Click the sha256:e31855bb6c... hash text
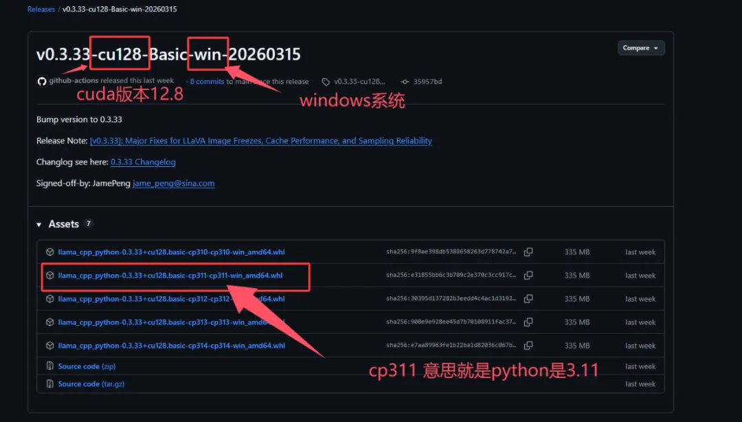The image size is (742, 422). tap(451, 275)
